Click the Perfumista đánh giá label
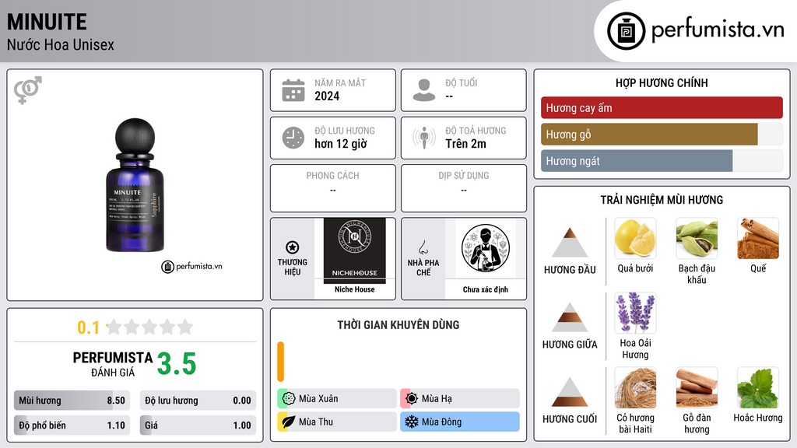The height and width of the screenshot is (448, 797). coord(113,364)
